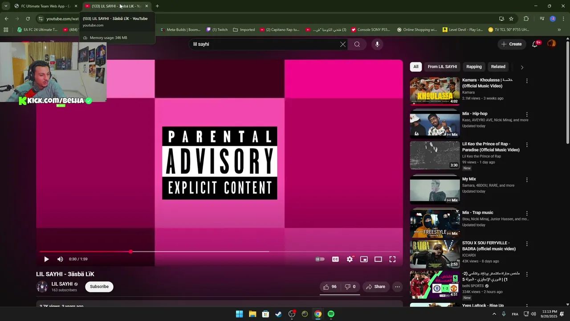570x321 pixels.
Task: Open Spotify from the taskbar
Action: coord(331,314)
